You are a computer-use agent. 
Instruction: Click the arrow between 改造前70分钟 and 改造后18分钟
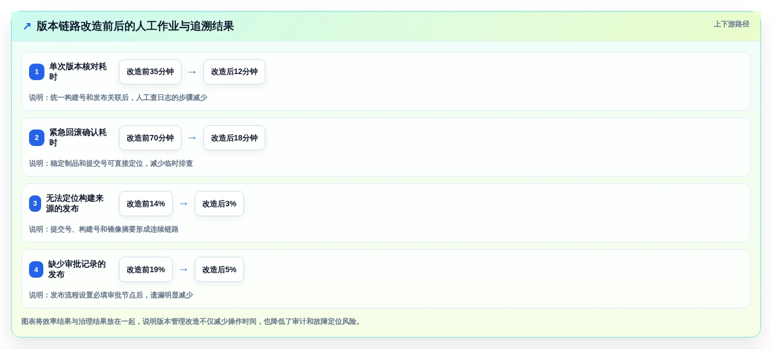coord(192,138)
